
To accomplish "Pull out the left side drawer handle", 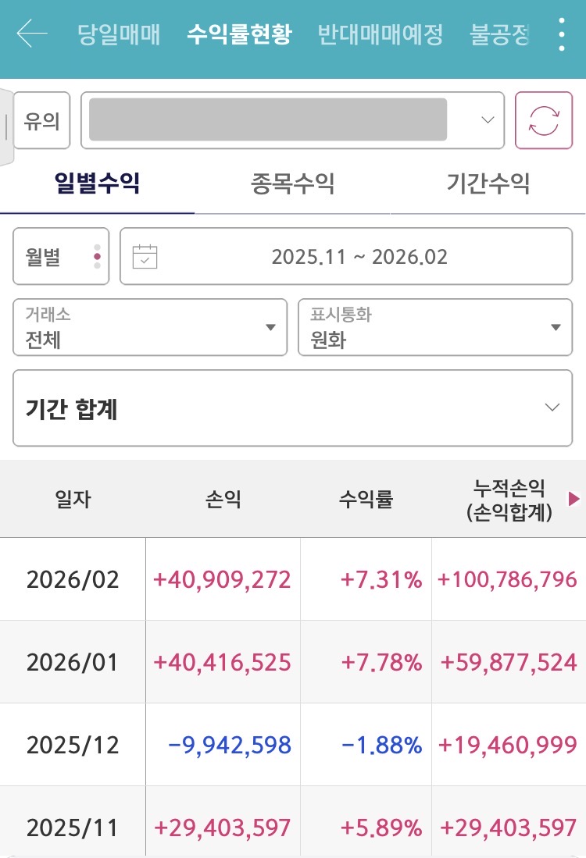I will click(6, 126).
